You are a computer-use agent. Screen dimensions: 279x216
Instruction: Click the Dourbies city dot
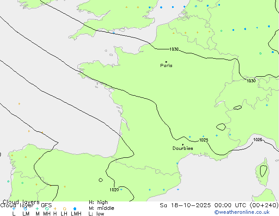pos(183,145)
